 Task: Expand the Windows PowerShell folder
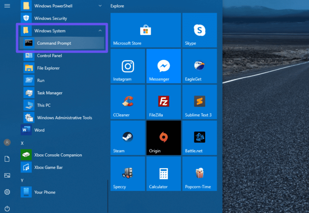click(100, 6)
